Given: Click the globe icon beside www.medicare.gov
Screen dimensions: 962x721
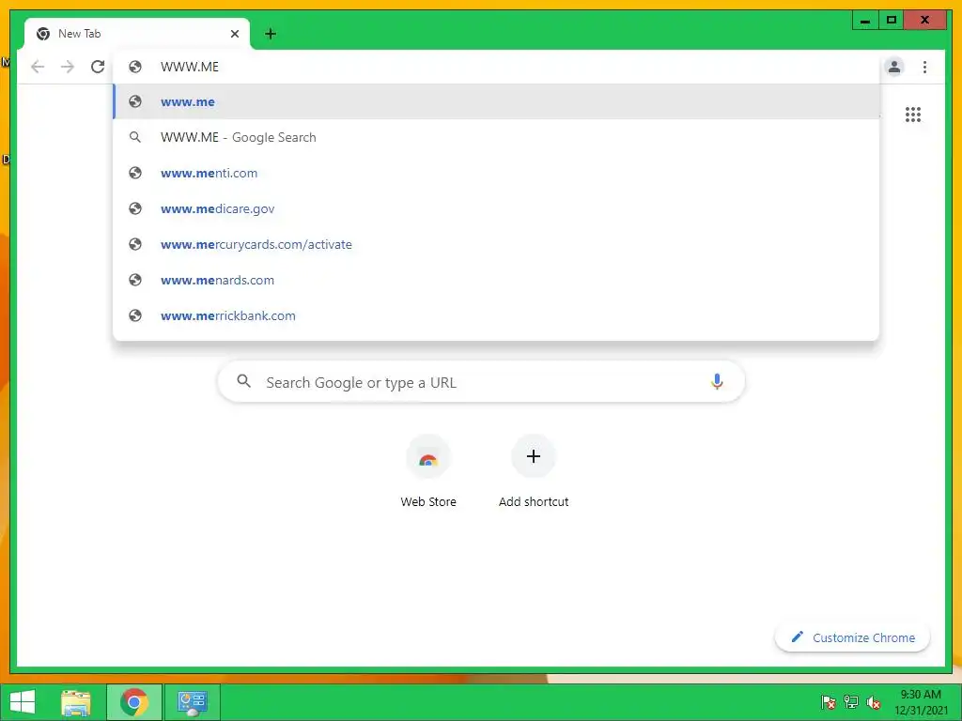Looking at the screenshot, I should [135, 208].
